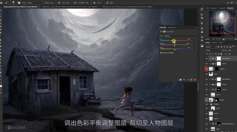Image resolution: width=237 pixels, height=132 pixels.
Task: Delete the adjustment layer via trash icon
Action: click(x=195, y=79)
